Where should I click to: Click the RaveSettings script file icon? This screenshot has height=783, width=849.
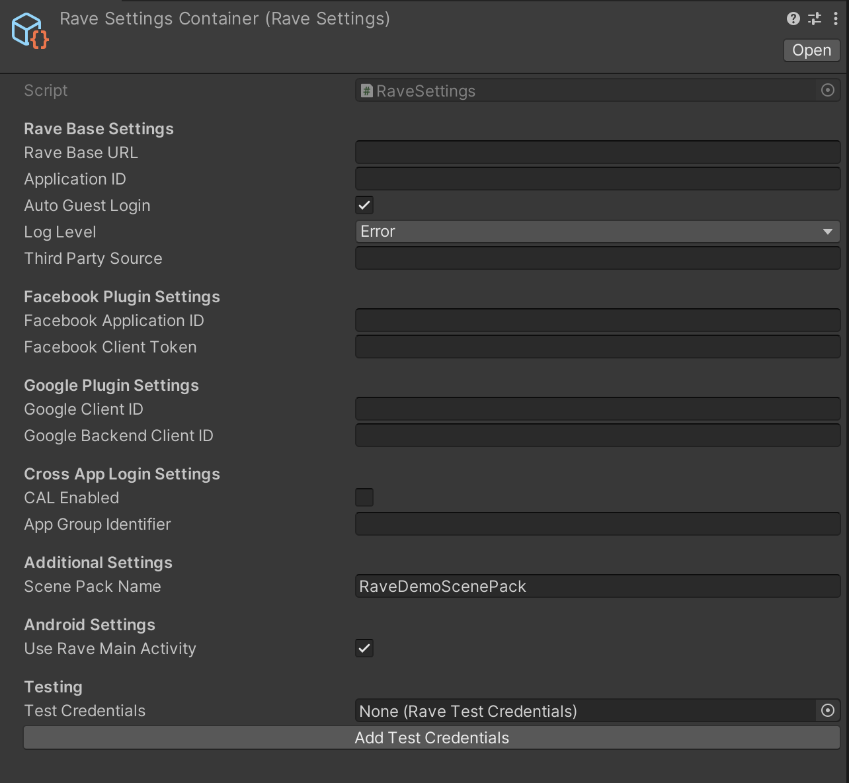point(366,91)
